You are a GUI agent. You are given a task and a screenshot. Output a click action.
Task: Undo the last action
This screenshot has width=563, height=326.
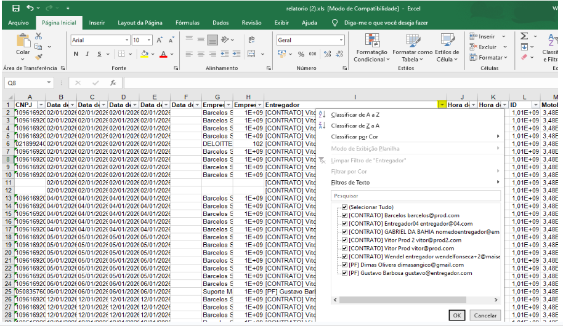click(30, 8)
